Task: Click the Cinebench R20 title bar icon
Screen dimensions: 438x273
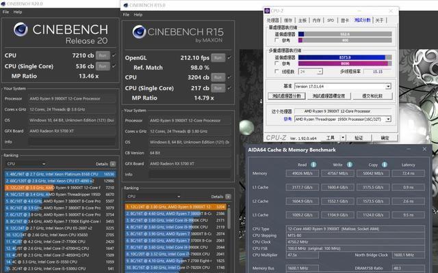Action: [x=3, y=4]
